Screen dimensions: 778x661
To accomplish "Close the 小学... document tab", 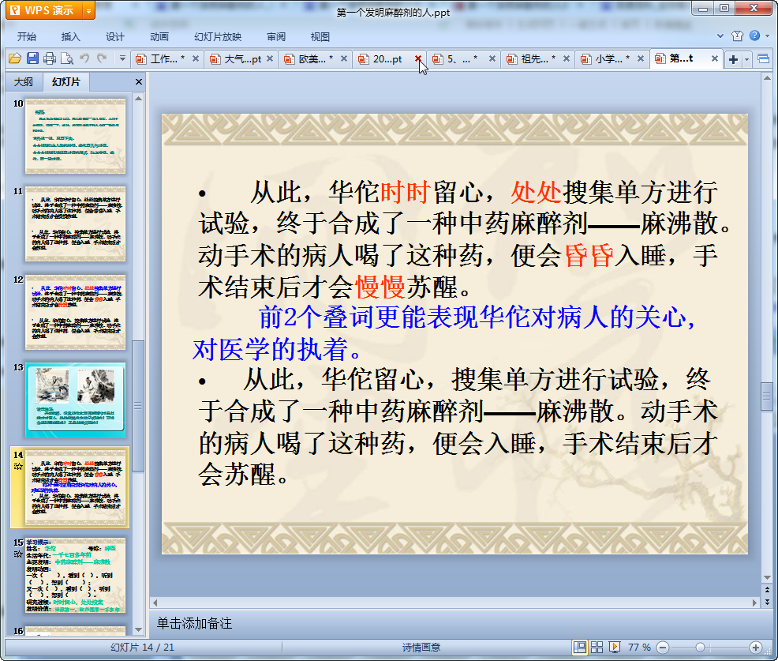I will coord(641,58).
